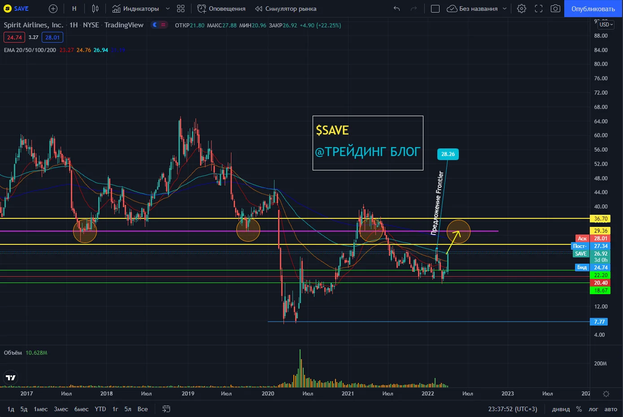Select the 3мес time range

click(61, 409)
